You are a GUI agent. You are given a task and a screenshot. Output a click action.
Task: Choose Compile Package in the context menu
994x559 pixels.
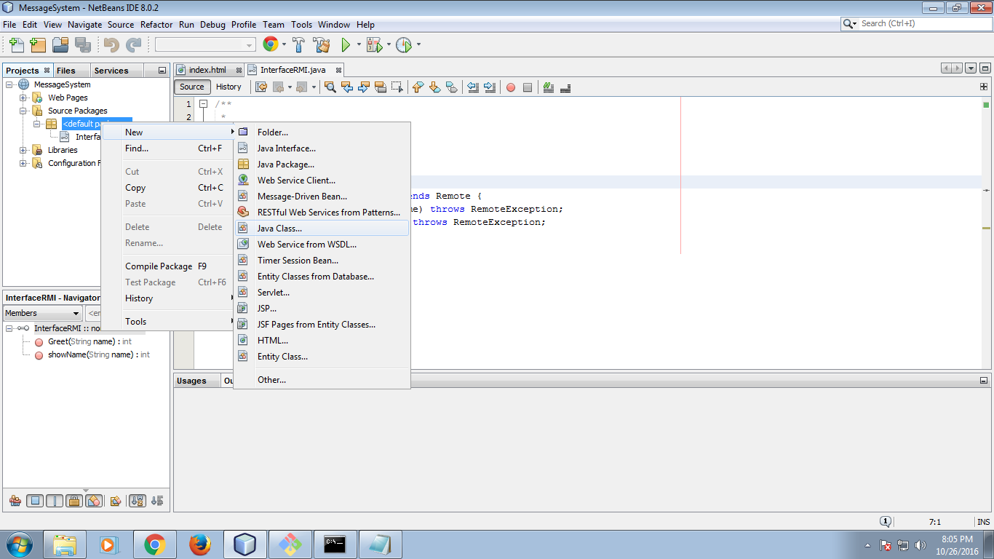click(167, 266)
